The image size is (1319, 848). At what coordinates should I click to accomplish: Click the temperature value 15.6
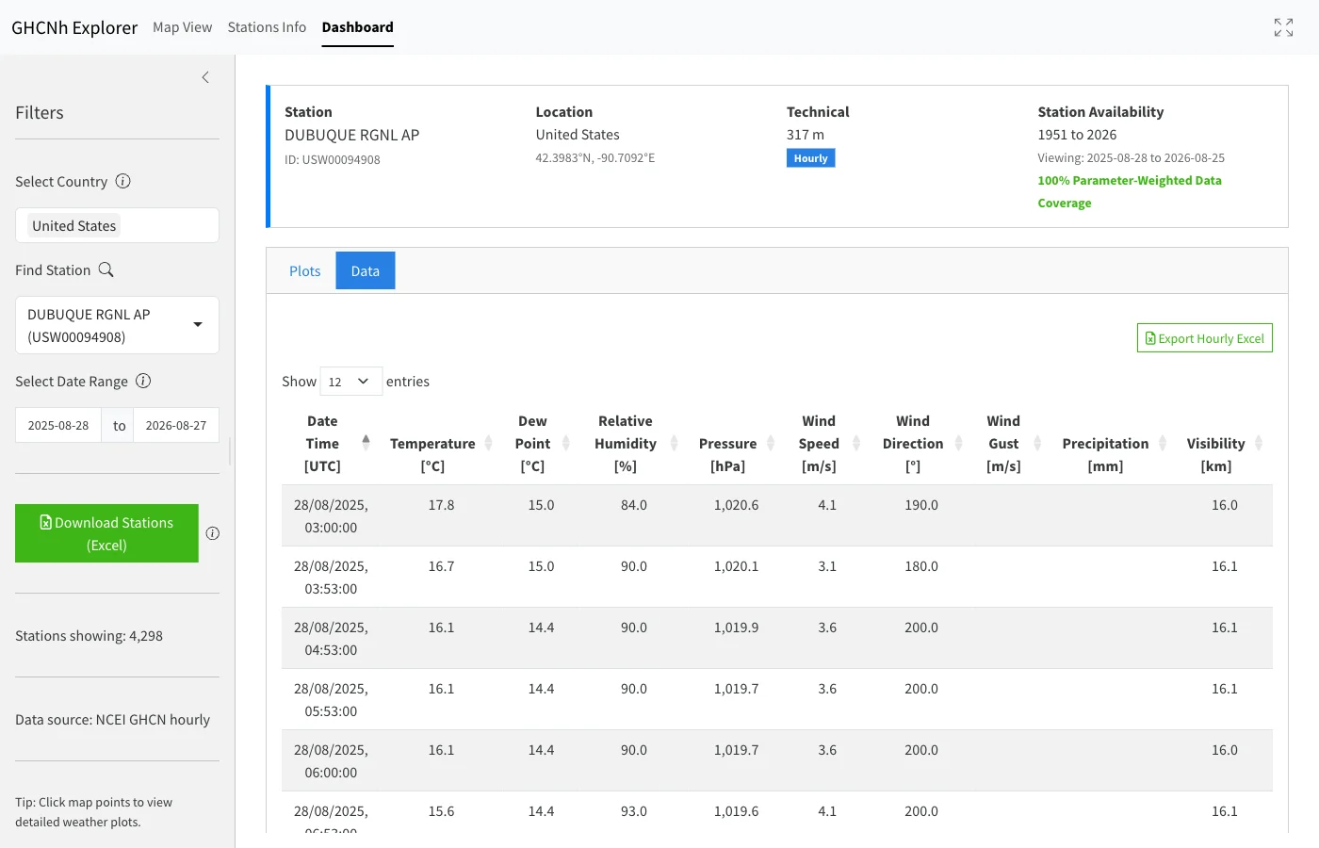(441, 811)
